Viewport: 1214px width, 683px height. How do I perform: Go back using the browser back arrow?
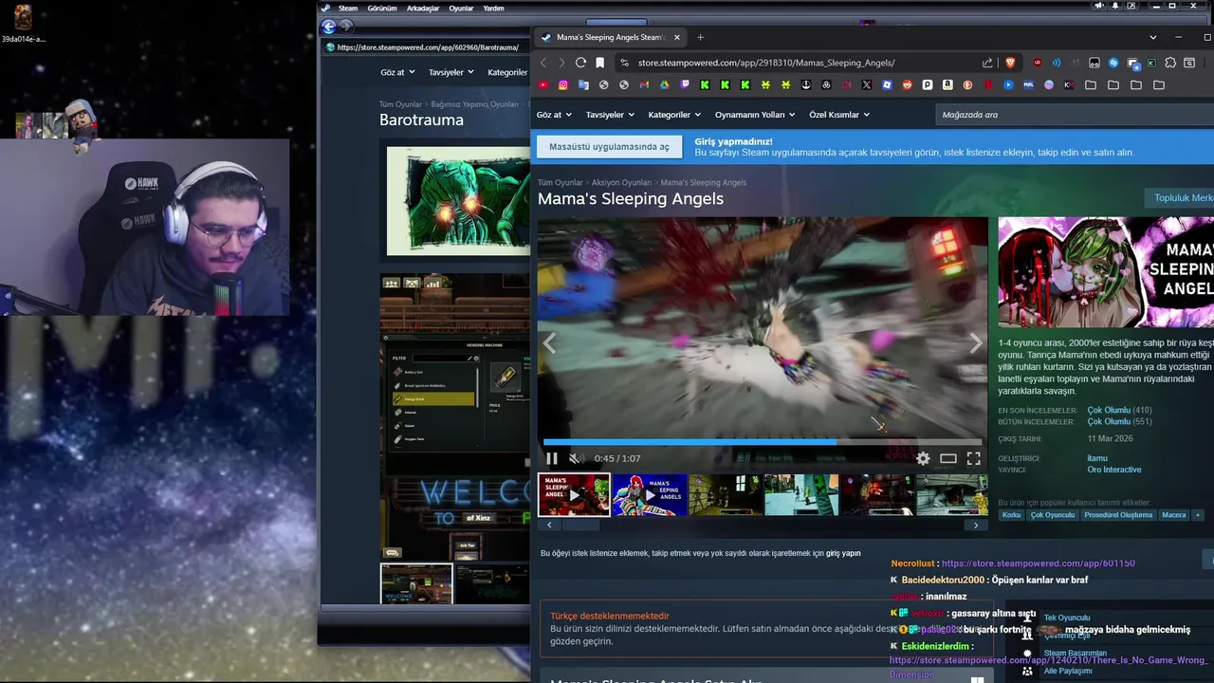(543, 63)
